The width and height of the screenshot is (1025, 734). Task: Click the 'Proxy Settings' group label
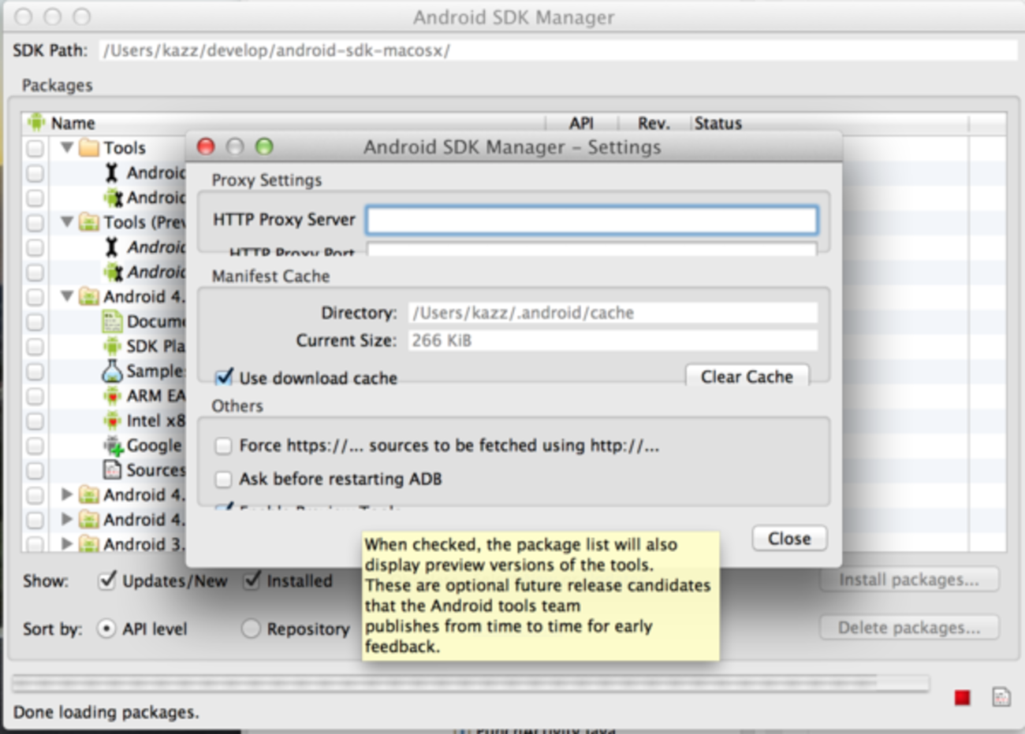[x=266, y=180]
